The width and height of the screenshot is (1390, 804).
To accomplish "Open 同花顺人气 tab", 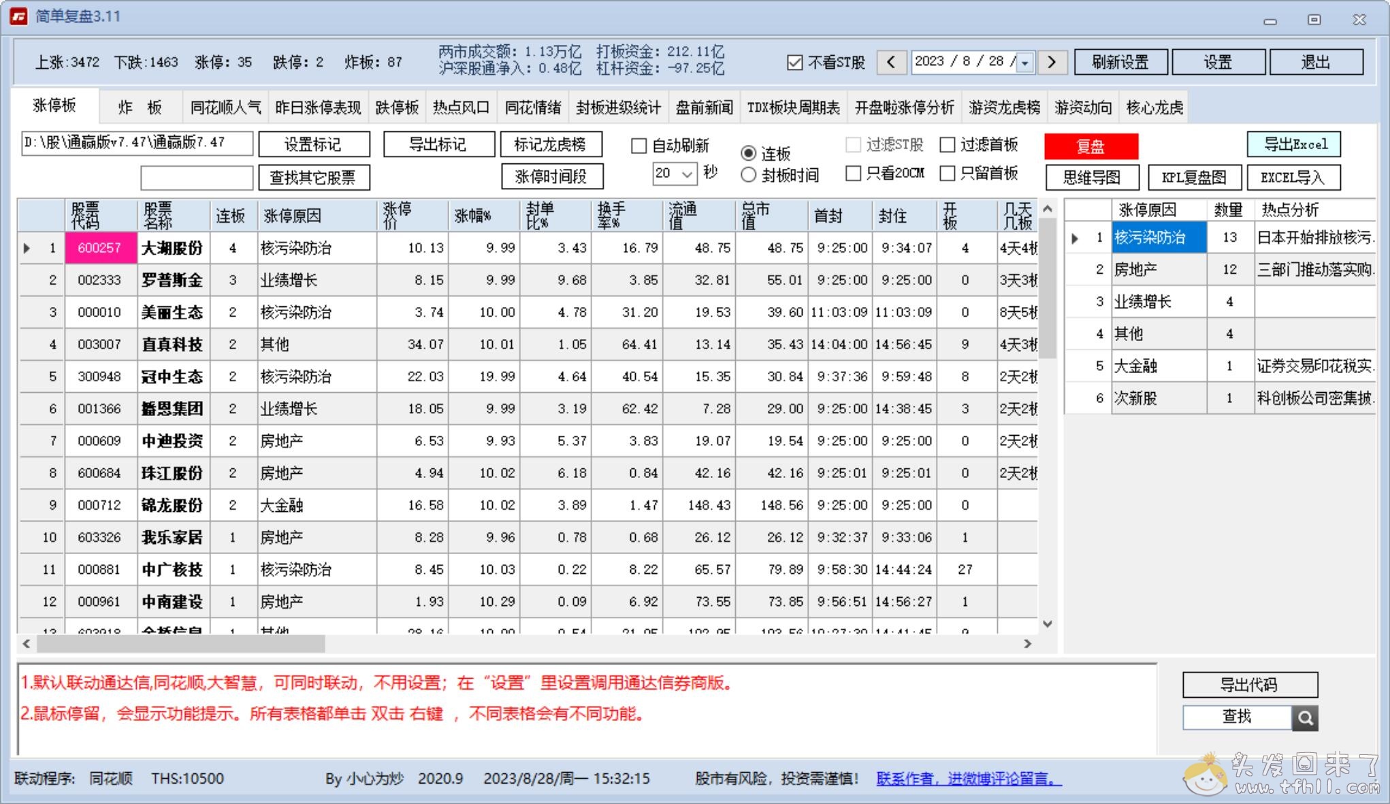I will click(225, 108).
